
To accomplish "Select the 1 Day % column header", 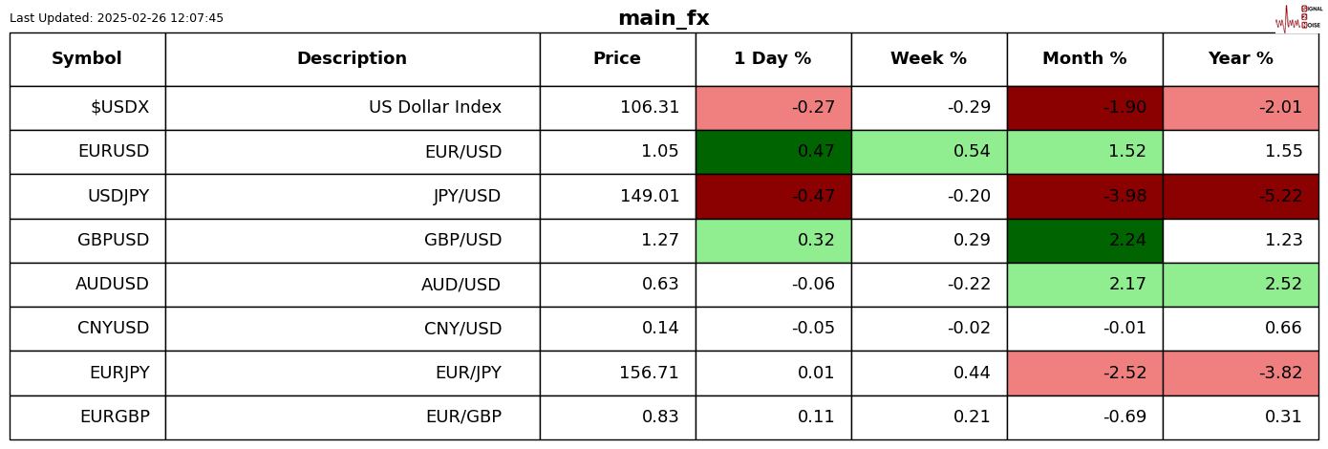I will (x=773, y=59).
